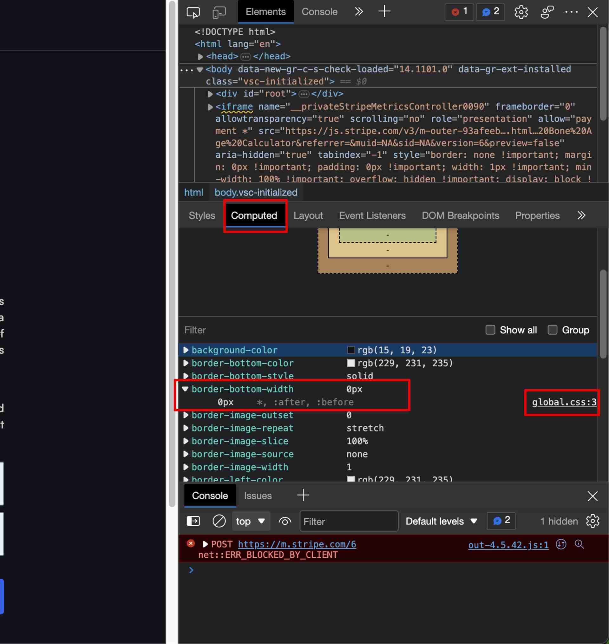
Task: Expand background-color computed property
Action: coord(186,350)
